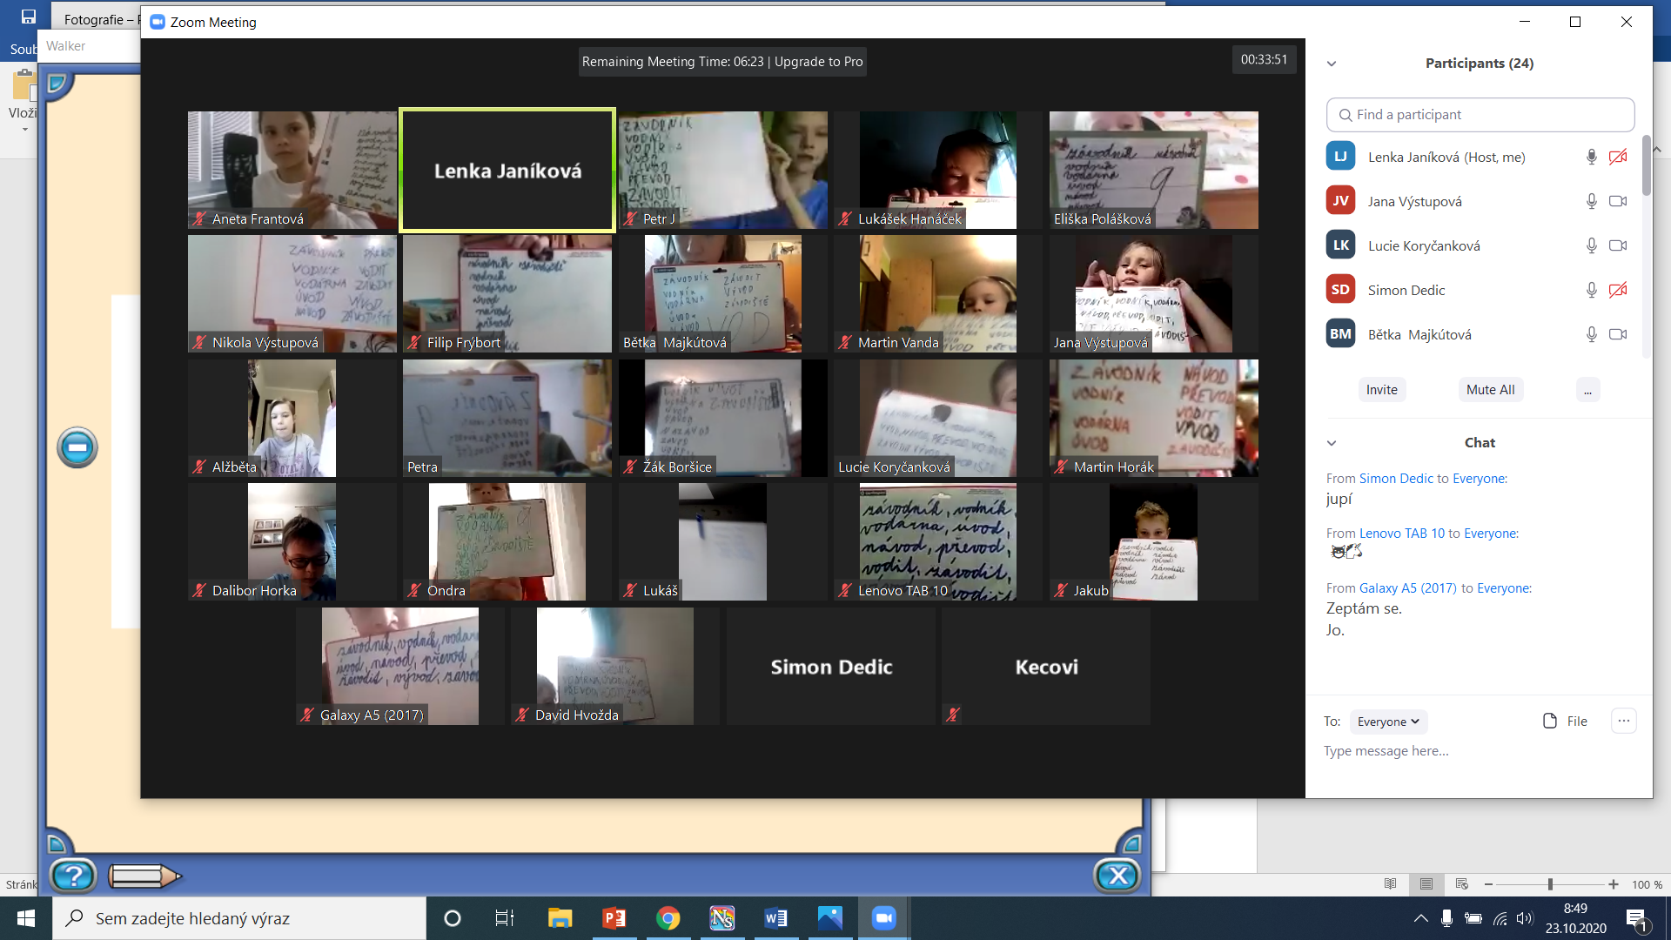Screen dimensions: 1671x940
Task: Open volume control in system tray
Action: pos(1524,918)
